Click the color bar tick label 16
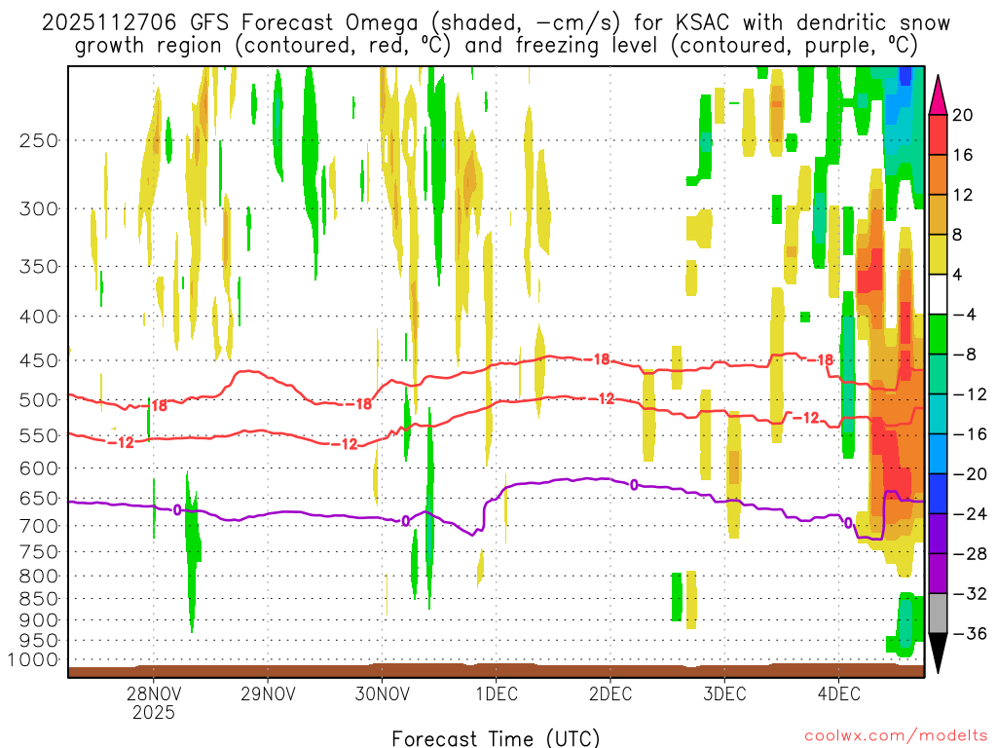The width and height of the screenshot is (997, 748). [x=962, y=155]
